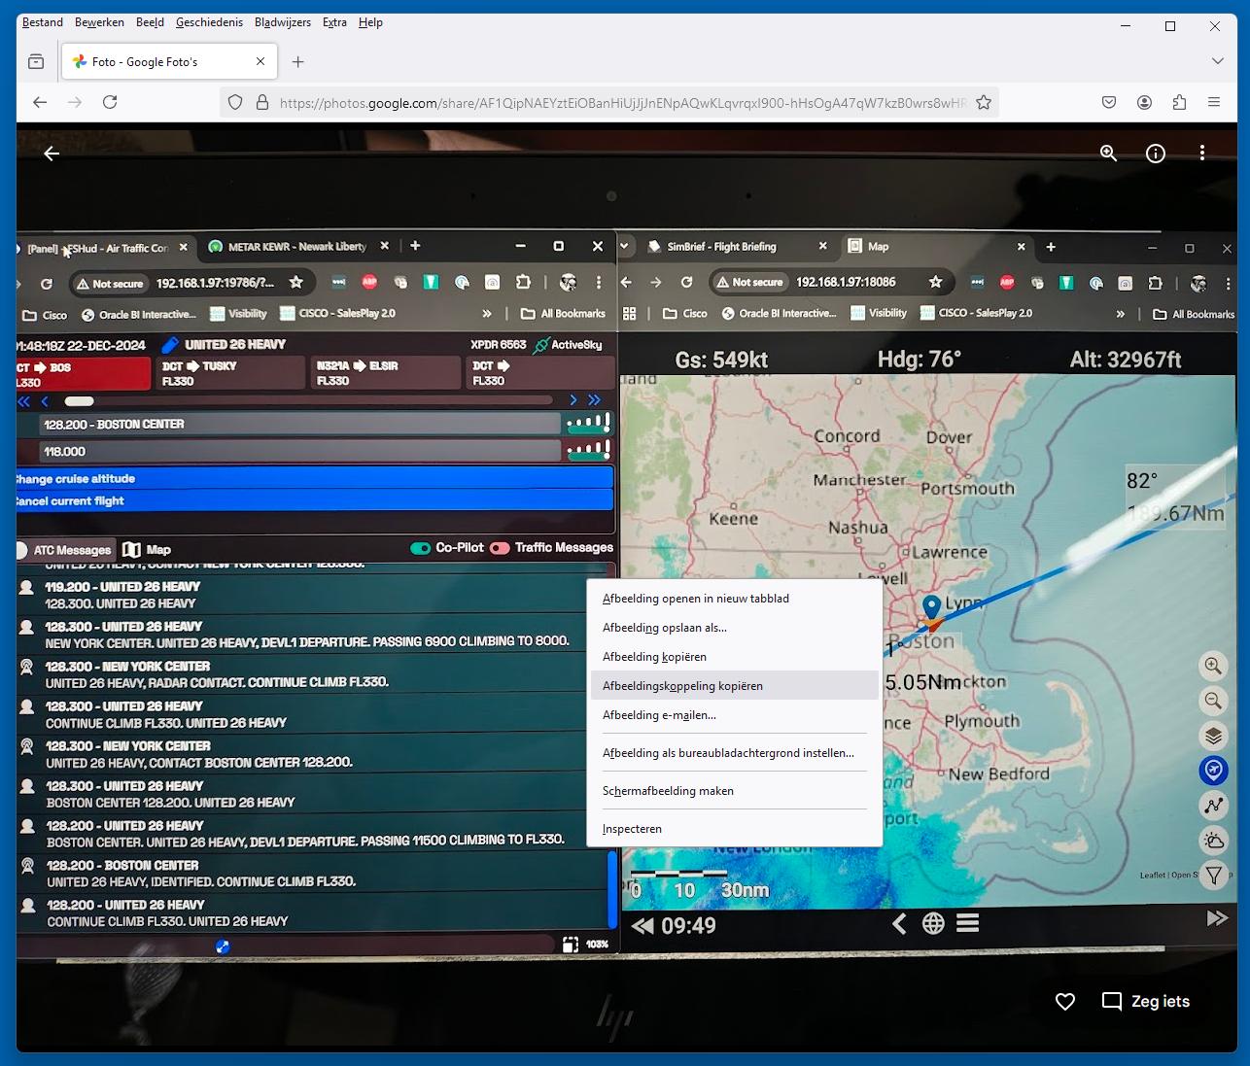Show photo details with the info icon
The height and width of the screenshot is (1066, 1250).
[1156, 153]
